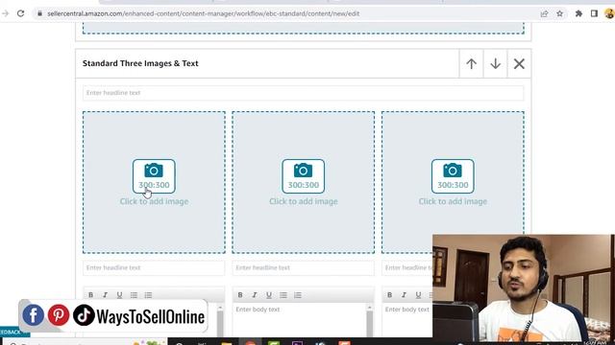Open the share page icon
Screen dimensions: 615x345
click(544, 13)
